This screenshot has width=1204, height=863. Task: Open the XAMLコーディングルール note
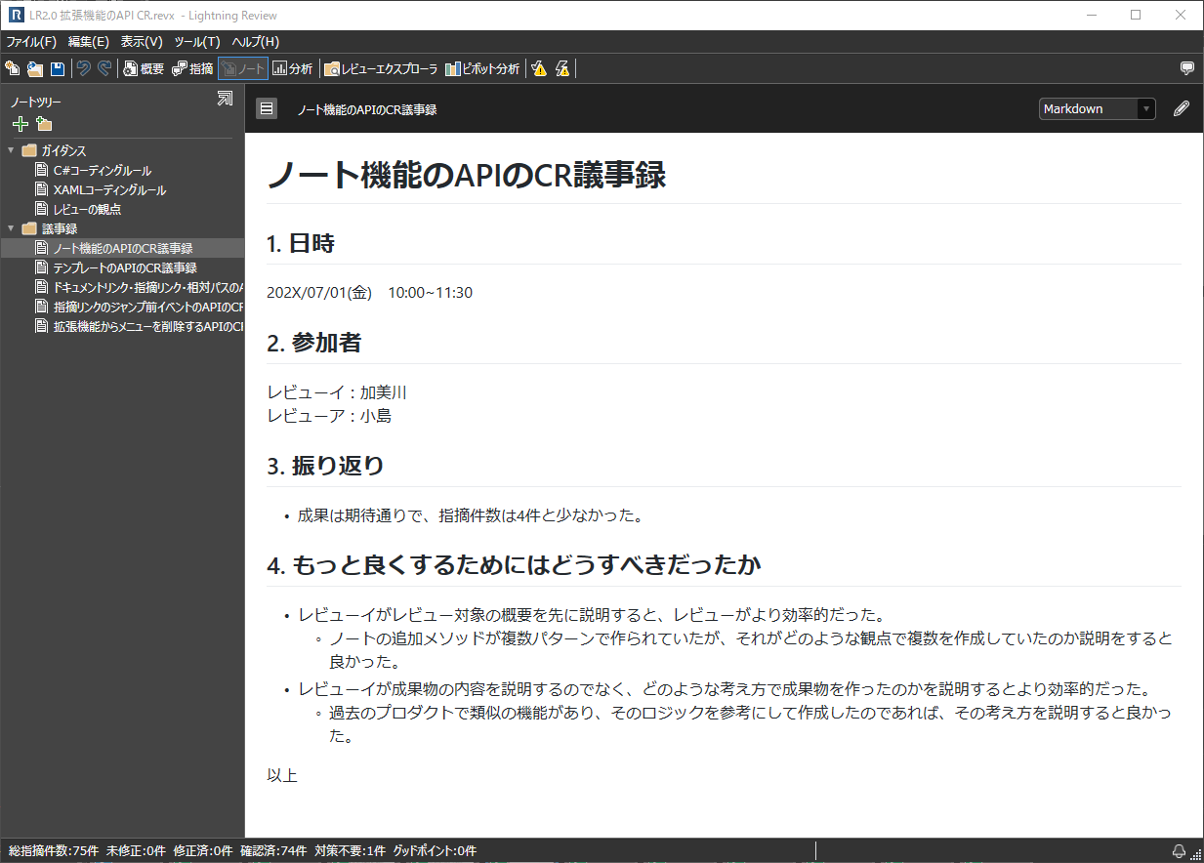(101, 189)
